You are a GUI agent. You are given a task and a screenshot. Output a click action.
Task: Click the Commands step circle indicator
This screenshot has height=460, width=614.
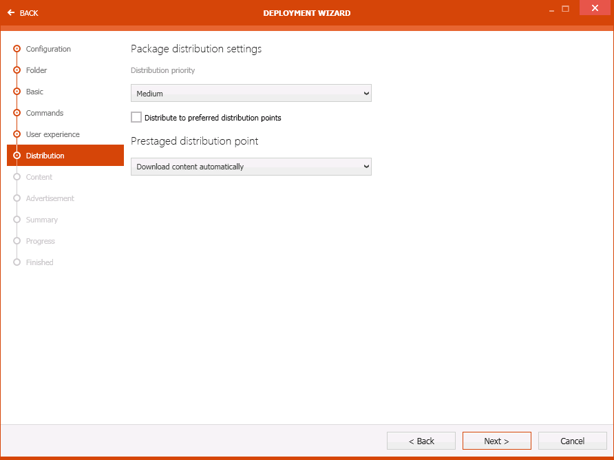pyautogui.click(x=16, y=113)
